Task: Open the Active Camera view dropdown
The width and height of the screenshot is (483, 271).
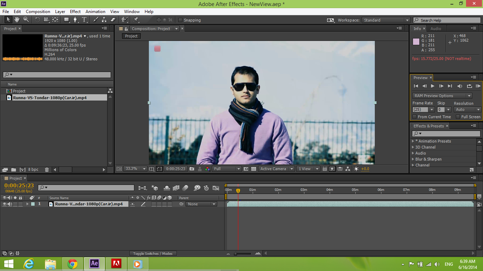Action: click(x=276, y=169)
